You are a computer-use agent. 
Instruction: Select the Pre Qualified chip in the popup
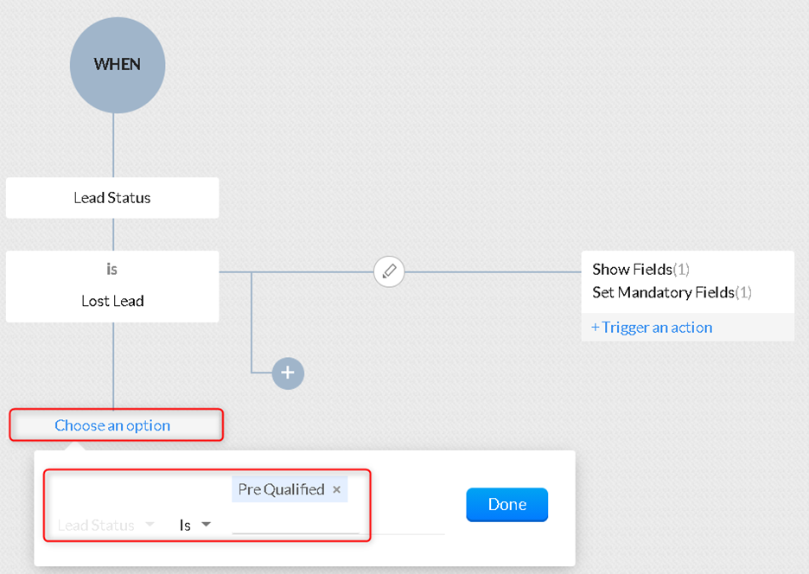click(x=282, y=488)
